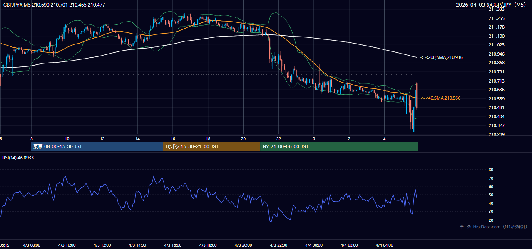
Task: Click price level 210.868 on the axis
Action: point(496,63)
